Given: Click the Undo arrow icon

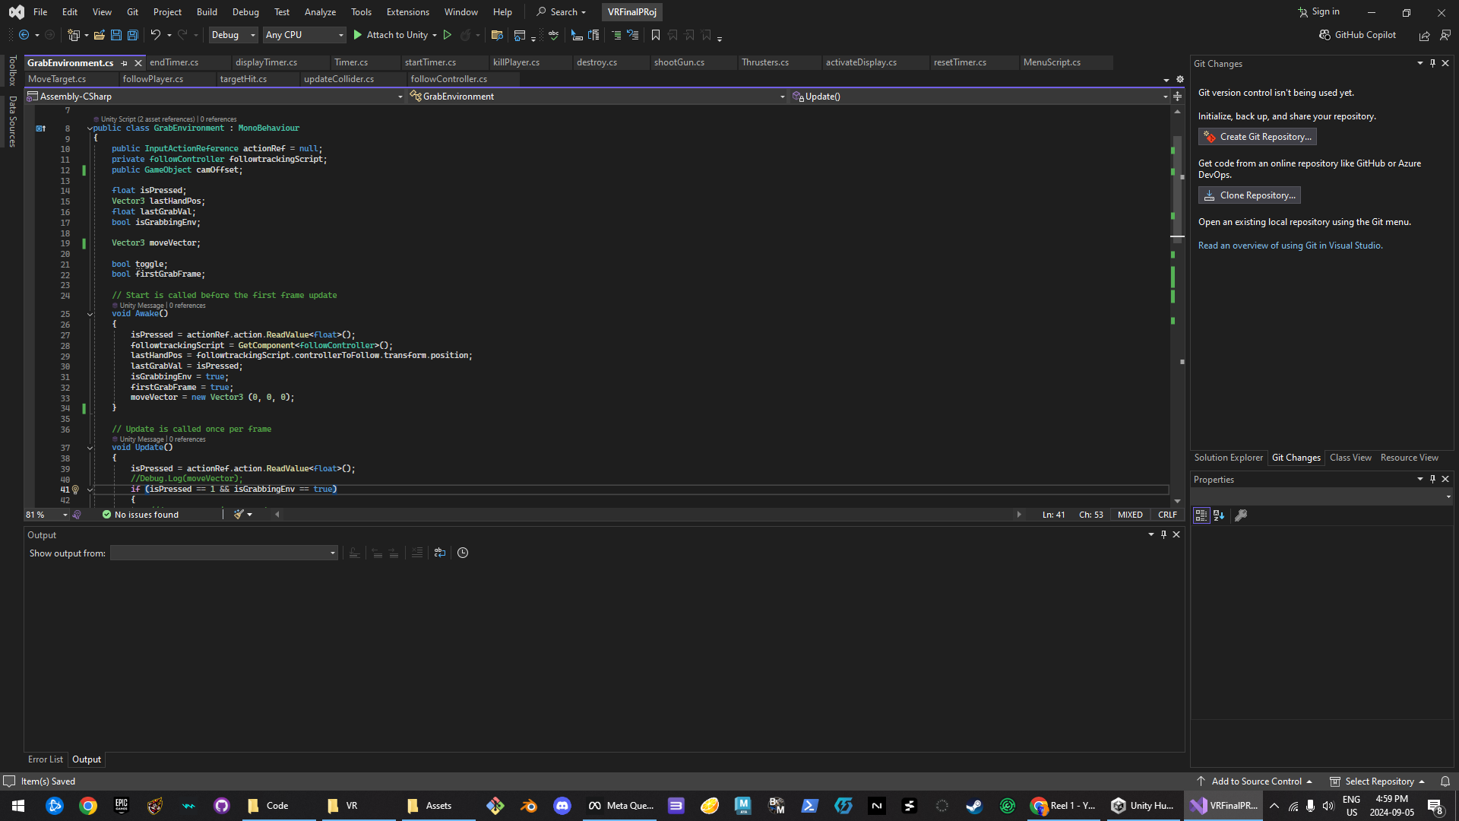Looking at the screenshot, I should coord(155,35).
